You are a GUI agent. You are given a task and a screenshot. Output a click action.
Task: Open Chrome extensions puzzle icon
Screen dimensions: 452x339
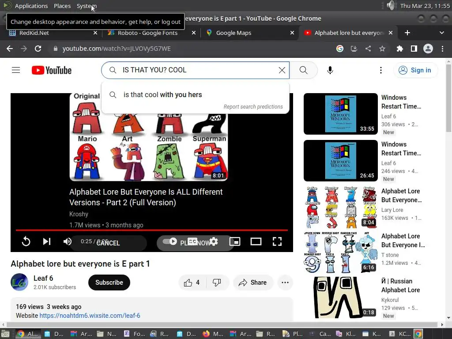pos(399,49)
